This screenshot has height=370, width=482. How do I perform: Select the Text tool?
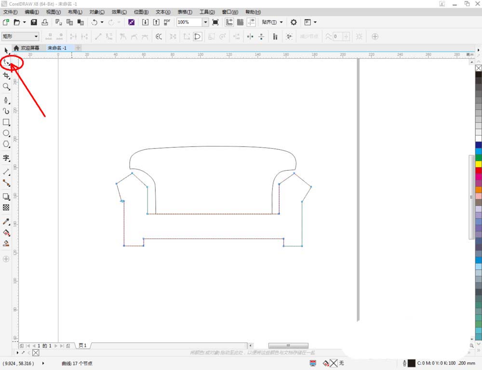(6, 158)
